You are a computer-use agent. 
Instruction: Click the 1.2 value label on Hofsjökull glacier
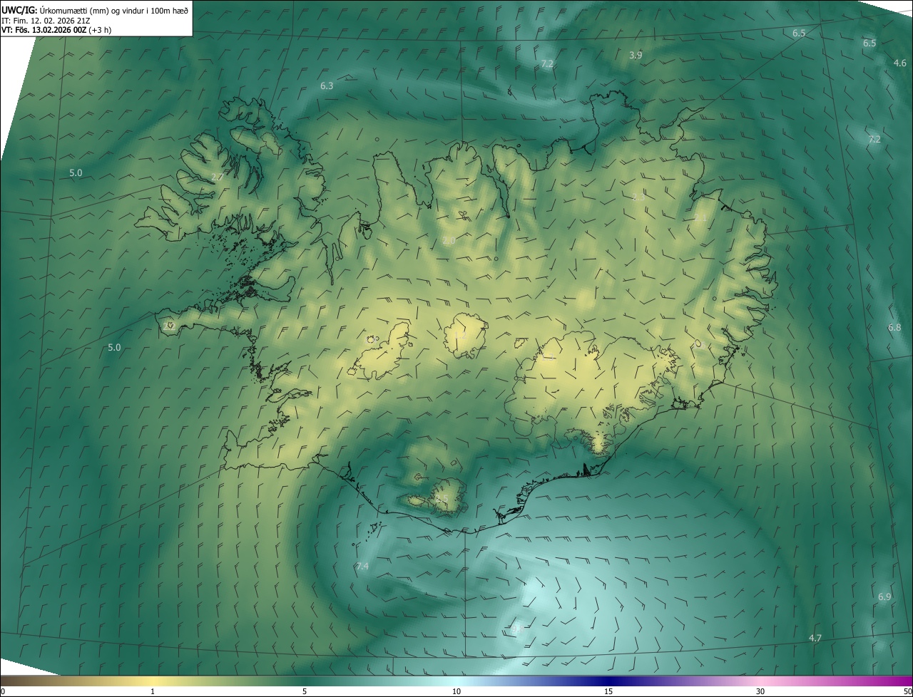click(x=460, y=335)
